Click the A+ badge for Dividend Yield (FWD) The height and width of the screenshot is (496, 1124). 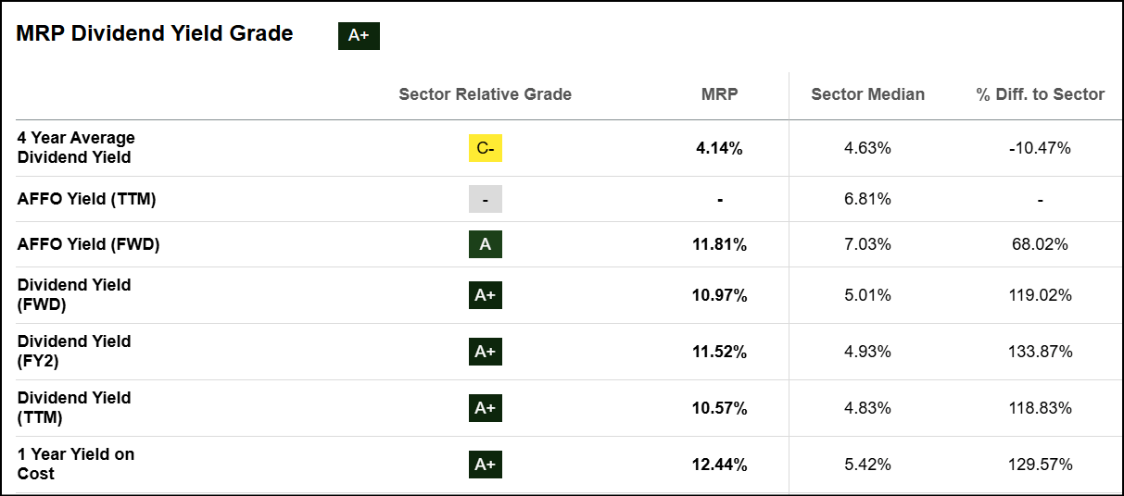tap(485, 295)
